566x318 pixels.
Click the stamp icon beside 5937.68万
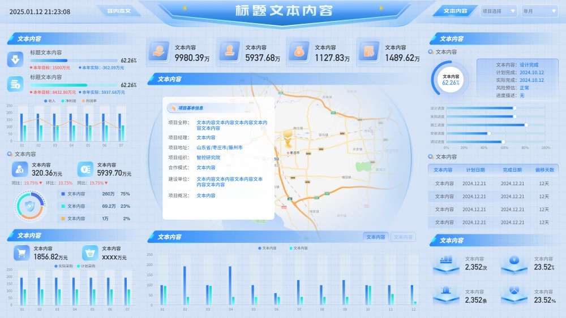pyautogui.click(x=229, y=51)
